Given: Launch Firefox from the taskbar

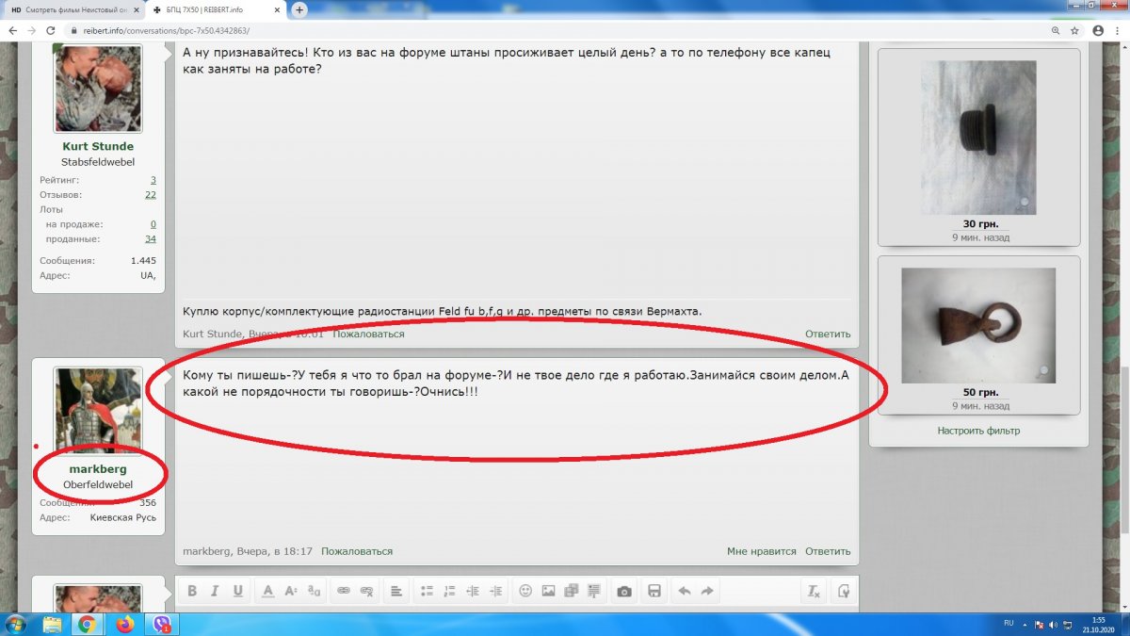Looking at the screenshot, I should click(126, 624).
